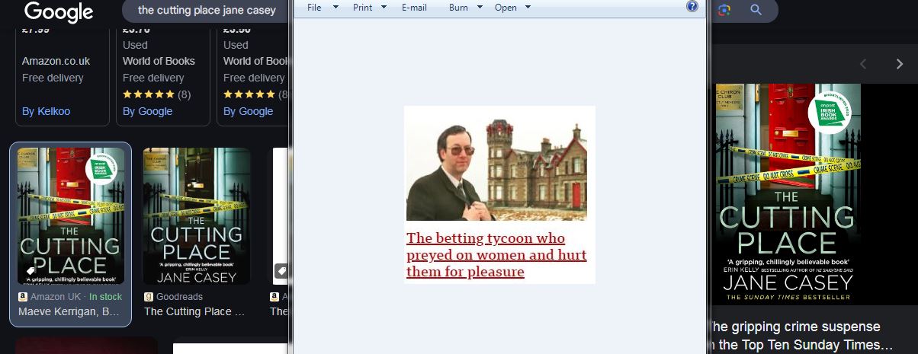Click Amazon.co.uk seller name

coord(56,61)
